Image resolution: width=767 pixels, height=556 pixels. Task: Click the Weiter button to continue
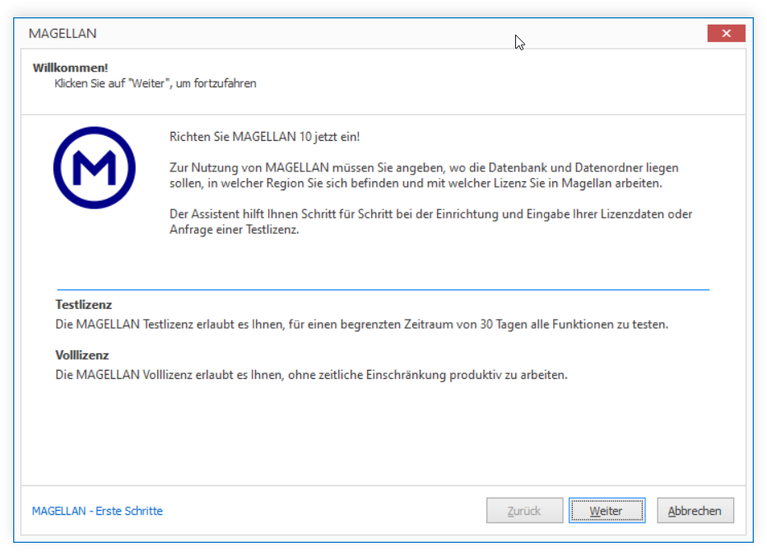pyautogui.click(x=607, y=511)
